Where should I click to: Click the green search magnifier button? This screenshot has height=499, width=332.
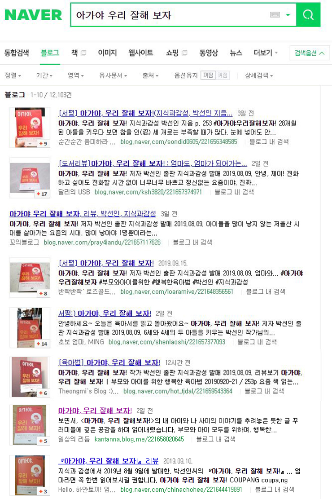(x=308, y=15)
